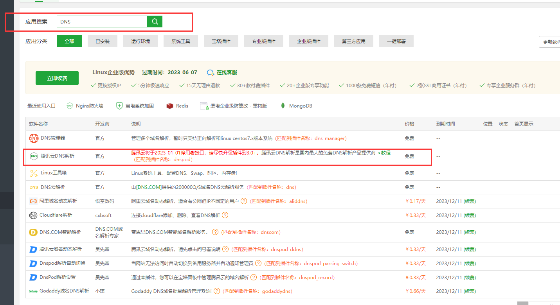The image size is (560, 305).
Task: Open the MongoDB recent entry label
Action: (301, 106)
